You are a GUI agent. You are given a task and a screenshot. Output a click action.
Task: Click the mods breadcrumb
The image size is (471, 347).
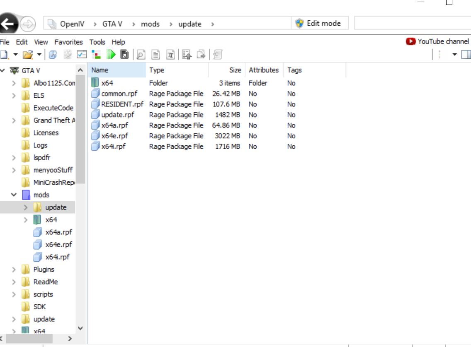[150, 24]
